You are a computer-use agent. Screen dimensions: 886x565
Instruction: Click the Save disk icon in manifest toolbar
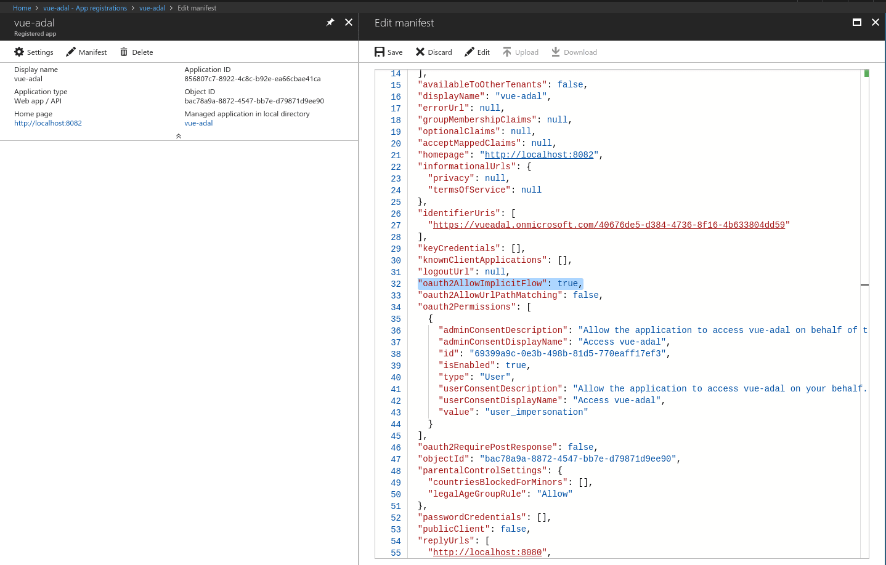380,52
